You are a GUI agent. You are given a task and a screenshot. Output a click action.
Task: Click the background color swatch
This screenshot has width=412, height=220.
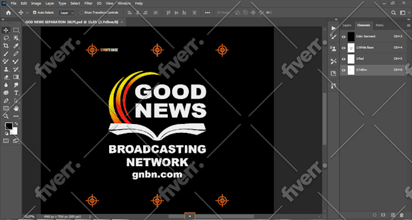15,132
